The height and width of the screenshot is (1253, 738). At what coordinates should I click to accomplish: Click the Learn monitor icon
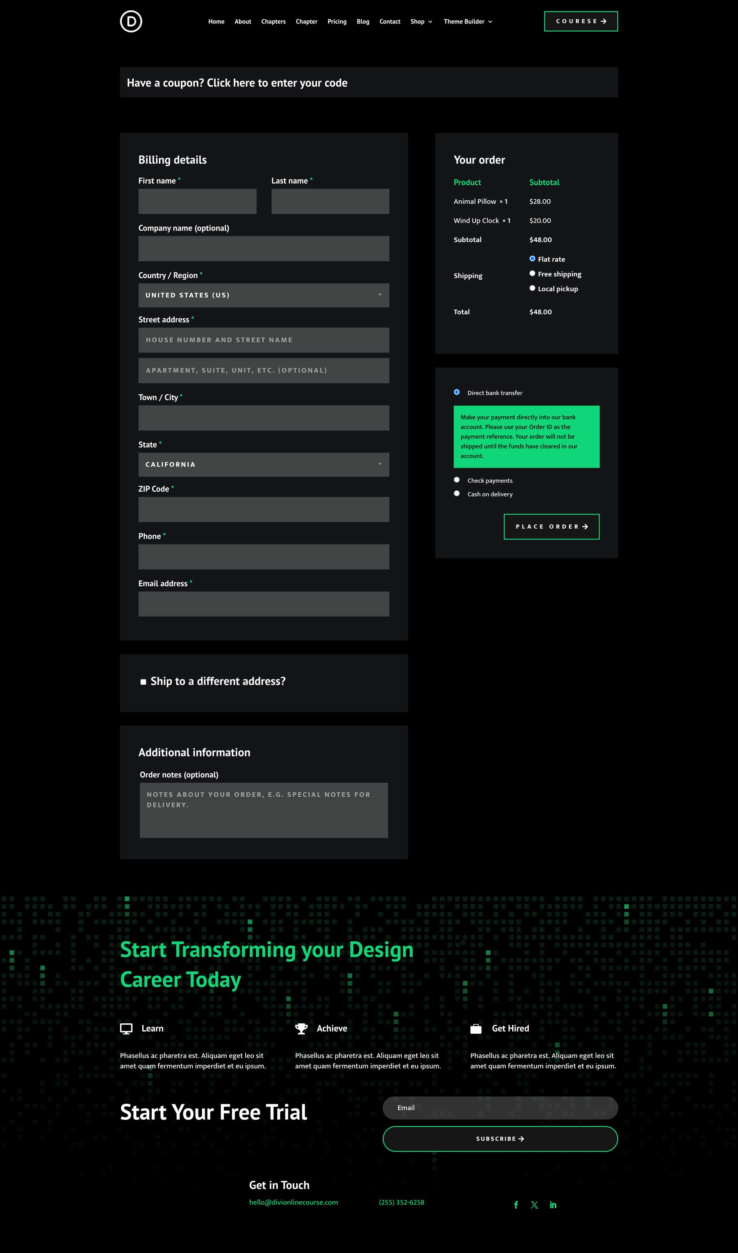coord(126,1029)
